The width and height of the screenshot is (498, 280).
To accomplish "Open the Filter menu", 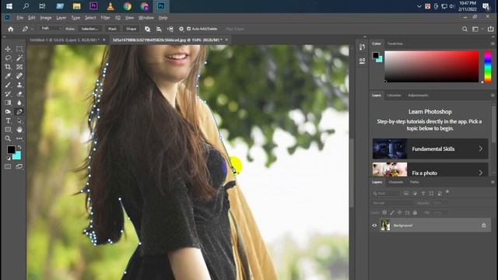I will (105, 18).
